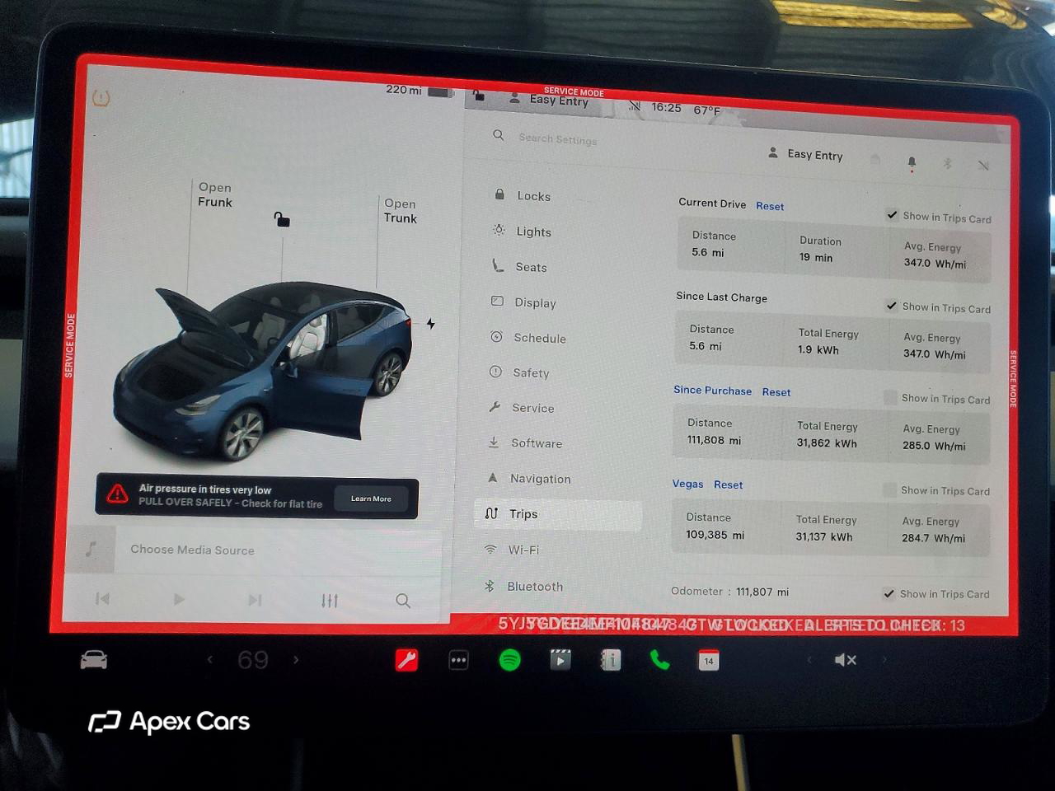The height and width of the screenshot is (791, 1055).
Task: Open the owner's manual info app
Action: (611, 660)
